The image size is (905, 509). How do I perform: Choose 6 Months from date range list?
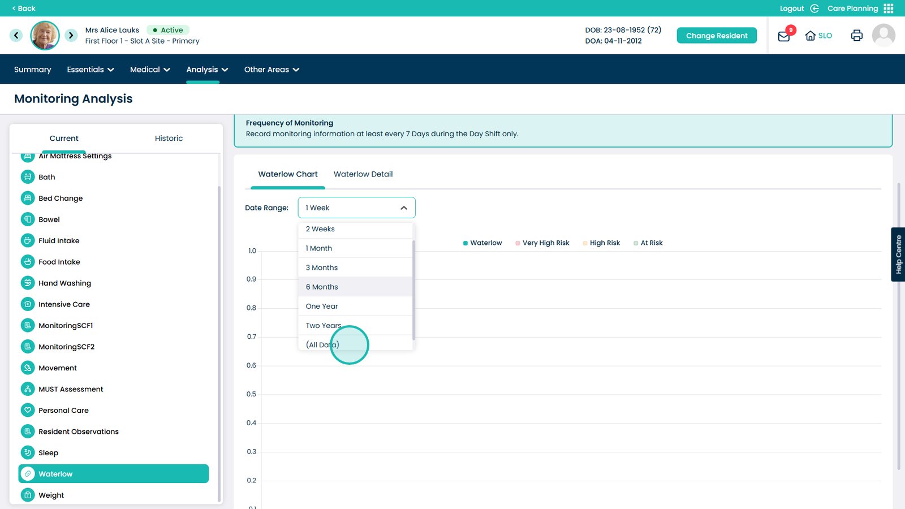coord(322,287)
